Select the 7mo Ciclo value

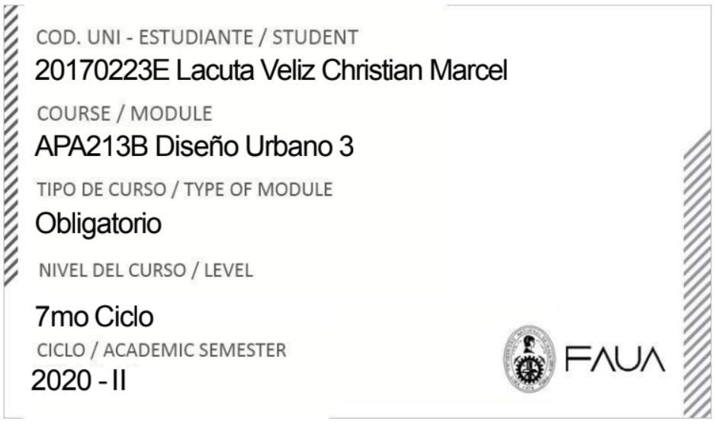coord(94,315)
